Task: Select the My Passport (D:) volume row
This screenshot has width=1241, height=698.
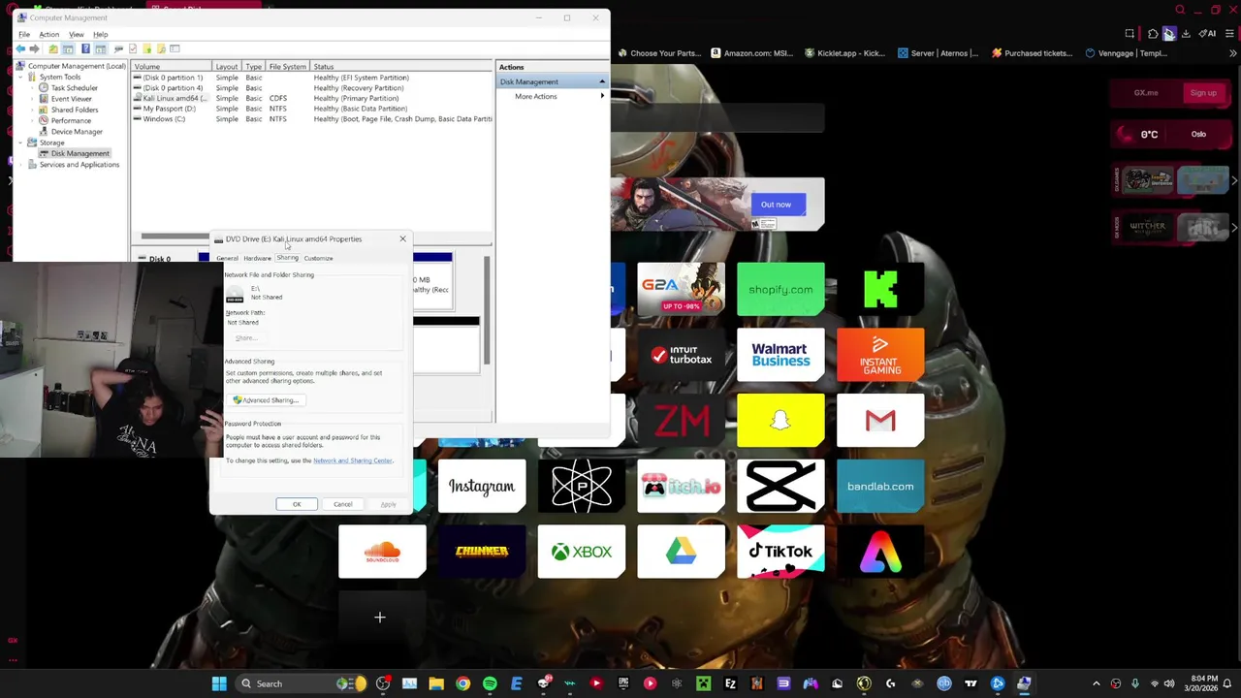Action: tap(312, 109)
